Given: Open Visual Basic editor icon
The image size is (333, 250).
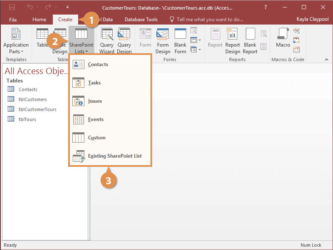Looking at the screenshot, I should [296, 49].
